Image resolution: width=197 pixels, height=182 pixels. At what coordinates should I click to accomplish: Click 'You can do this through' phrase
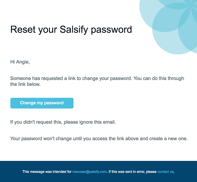pos(159,78)
